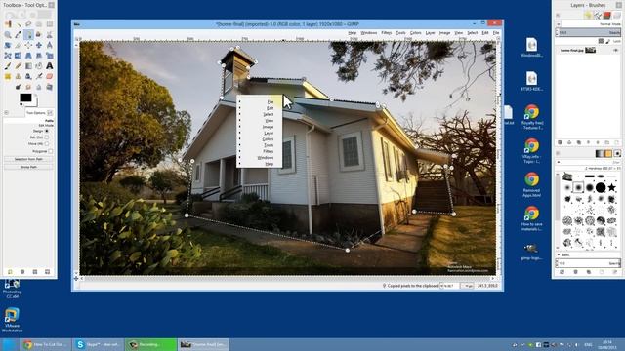The width and height of the screenshot is (625, 351).
Task: Select the Zoom magnifier tool
Action: click(x=8, y=35)
